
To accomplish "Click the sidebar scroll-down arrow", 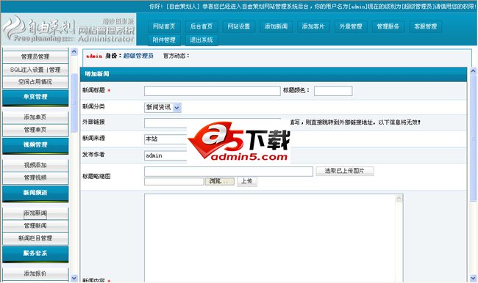I will 74,278.
